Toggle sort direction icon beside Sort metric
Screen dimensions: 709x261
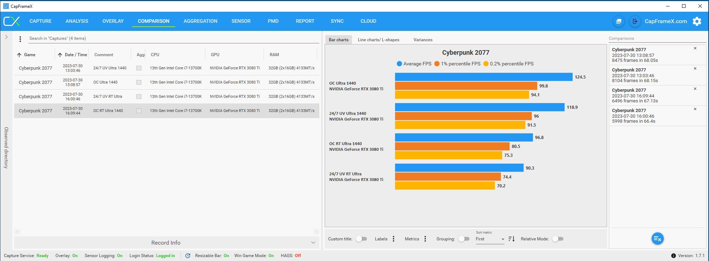tap(512, 239)
